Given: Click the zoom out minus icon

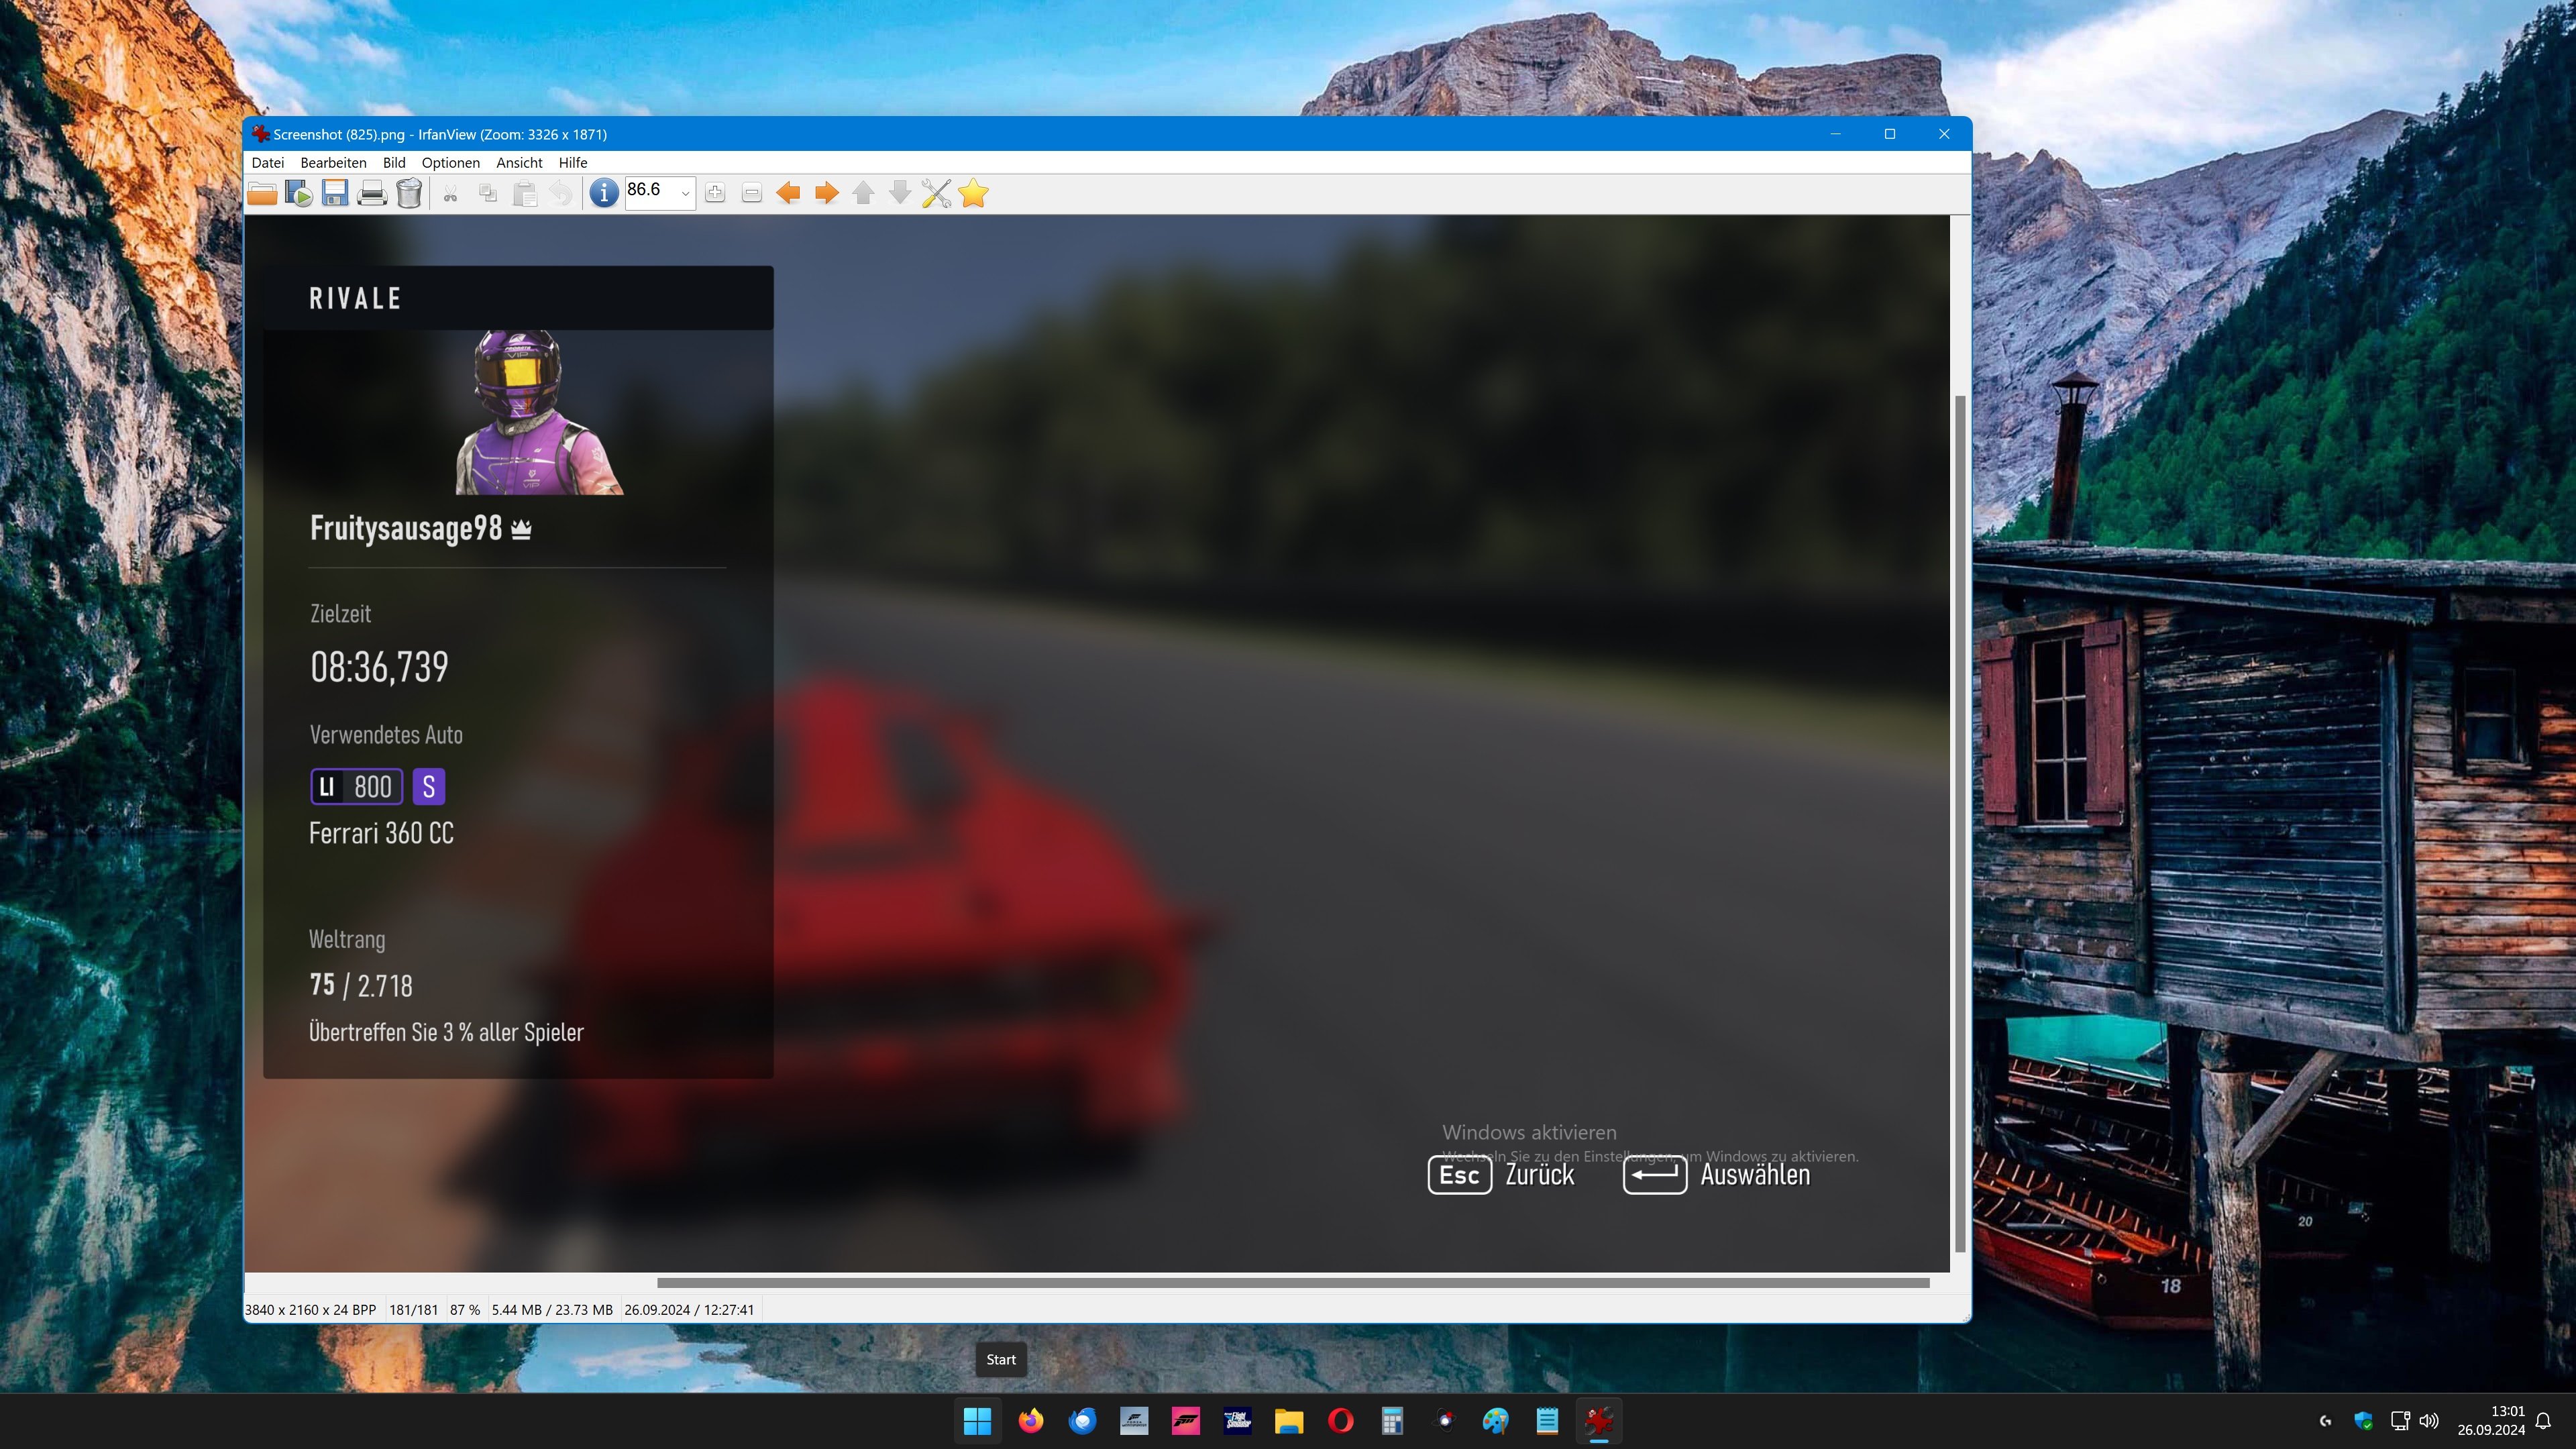Looking at the screenshot, I should point(752,193).
